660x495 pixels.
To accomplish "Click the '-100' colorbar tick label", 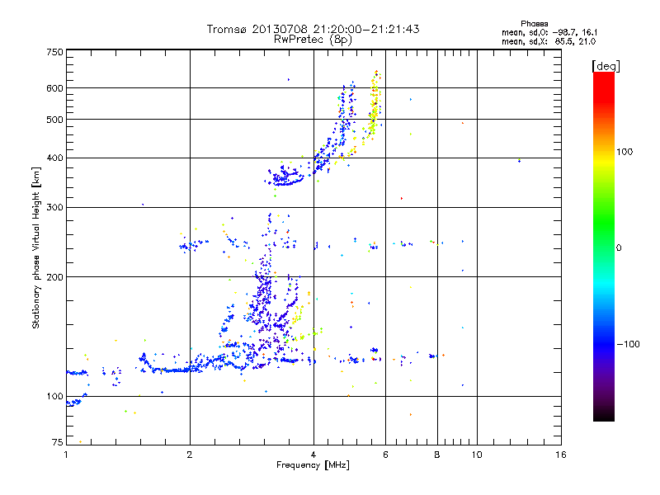I will point(628,344).
